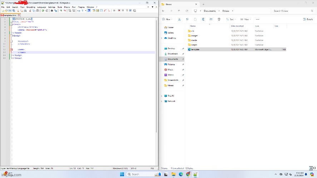Screen dimensions: 317x178
Task: Click the See more ellipsis in Explorer
Action: pyautogui.click(x=258, y=19)
